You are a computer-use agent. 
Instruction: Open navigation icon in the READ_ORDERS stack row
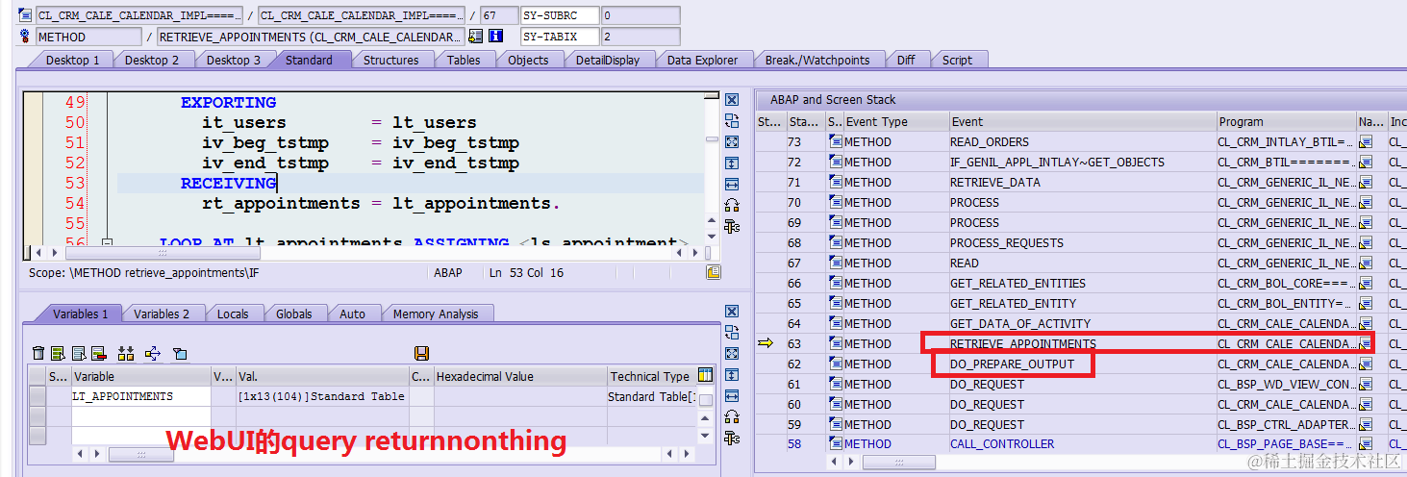(1366, 142)
